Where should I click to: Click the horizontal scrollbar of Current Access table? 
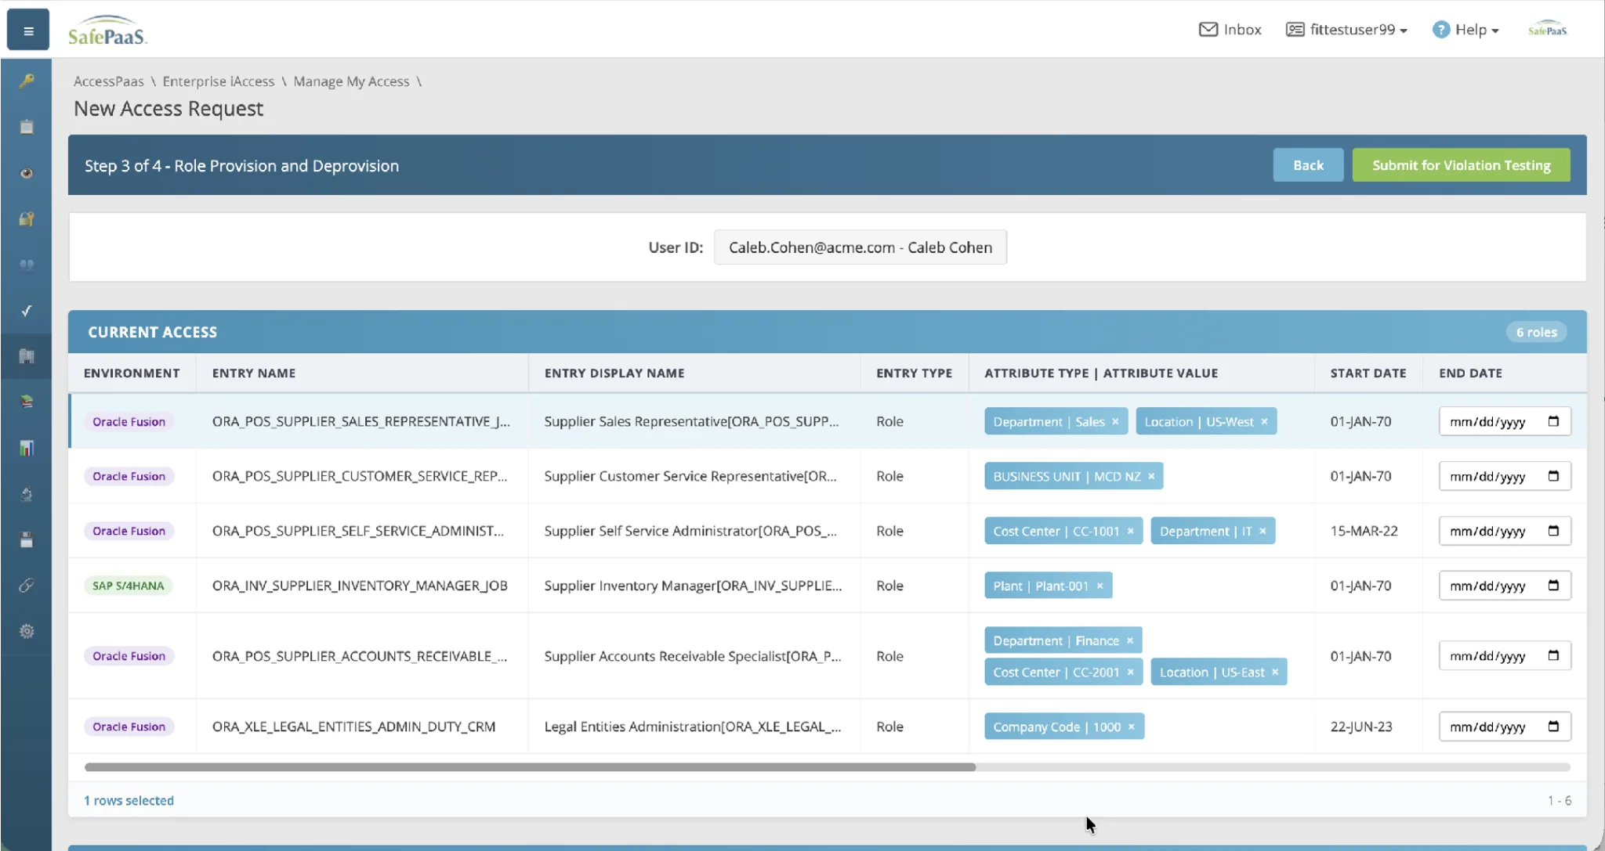530,767
